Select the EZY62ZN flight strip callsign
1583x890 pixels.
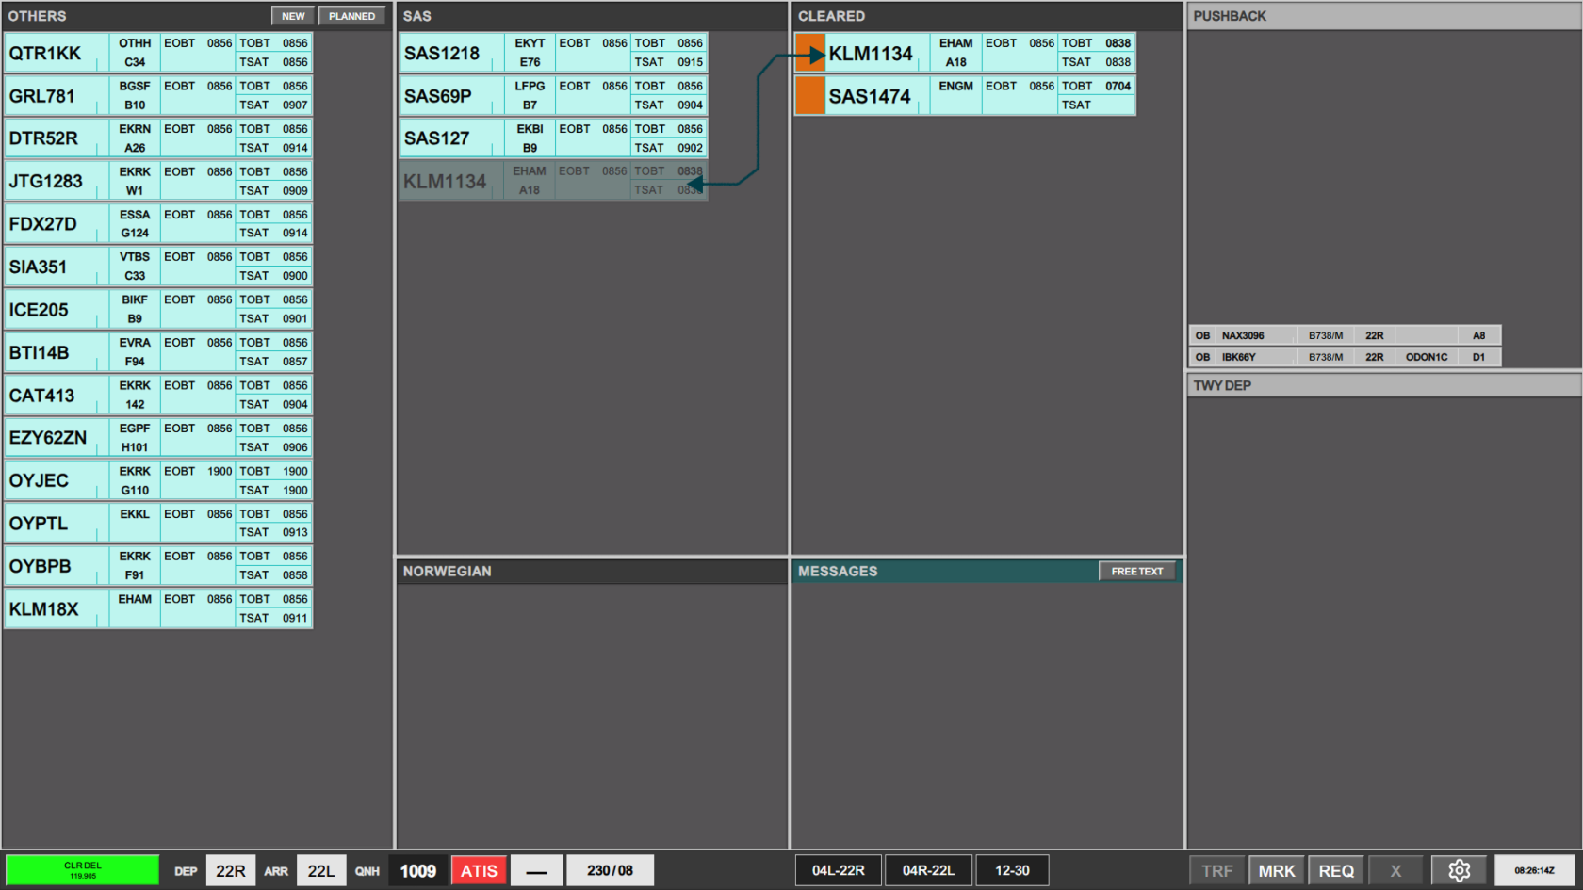click(48, 437)
